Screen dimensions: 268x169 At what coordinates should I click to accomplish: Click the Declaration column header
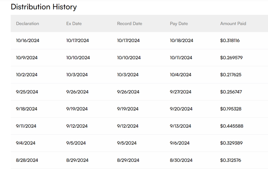[27, 24]
